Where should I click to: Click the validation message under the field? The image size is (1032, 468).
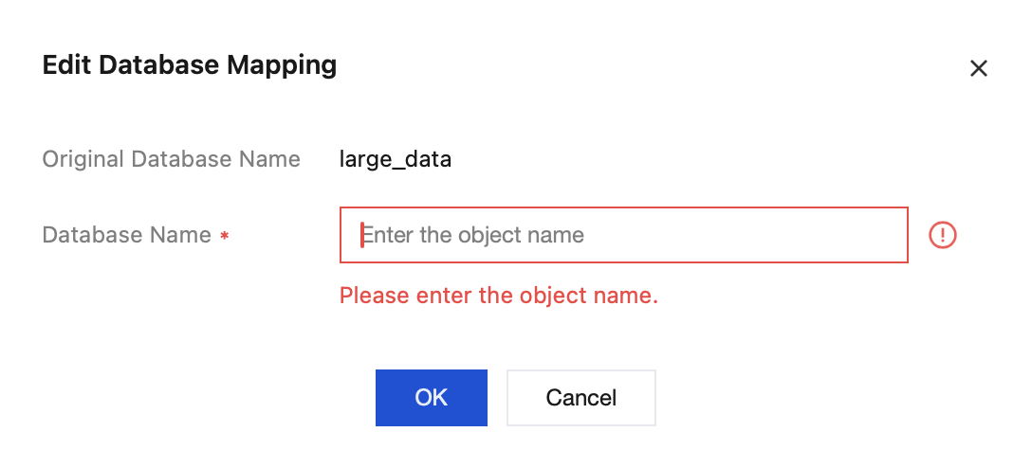pos(499,296)
